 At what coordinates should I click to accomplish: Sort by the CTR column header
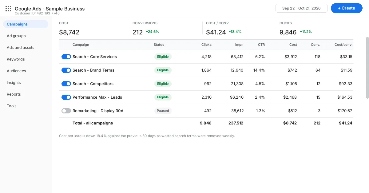261,45
